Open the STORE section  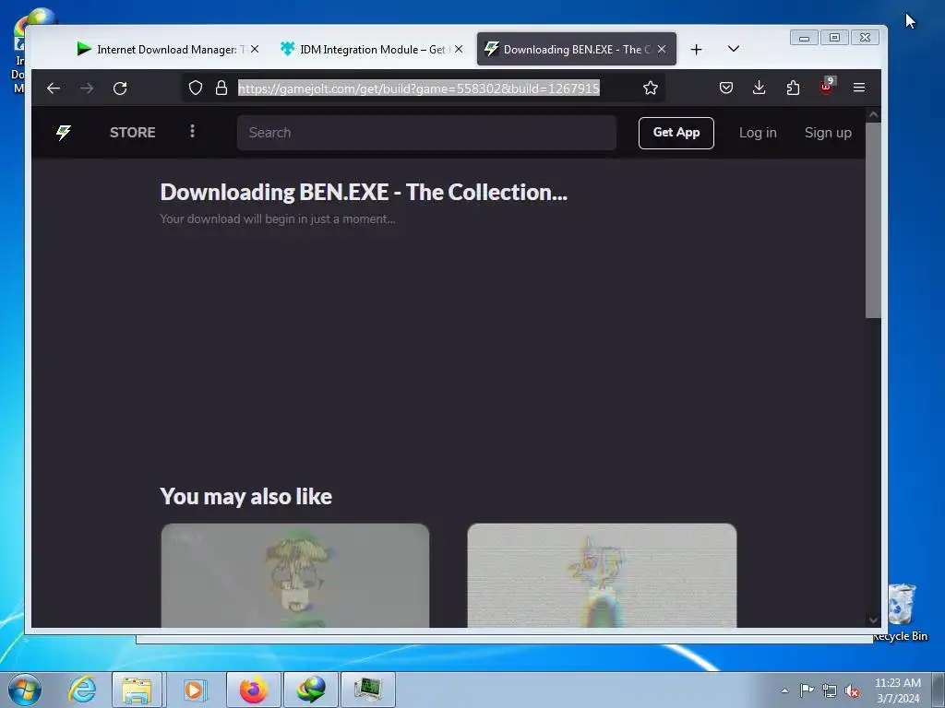133,133
